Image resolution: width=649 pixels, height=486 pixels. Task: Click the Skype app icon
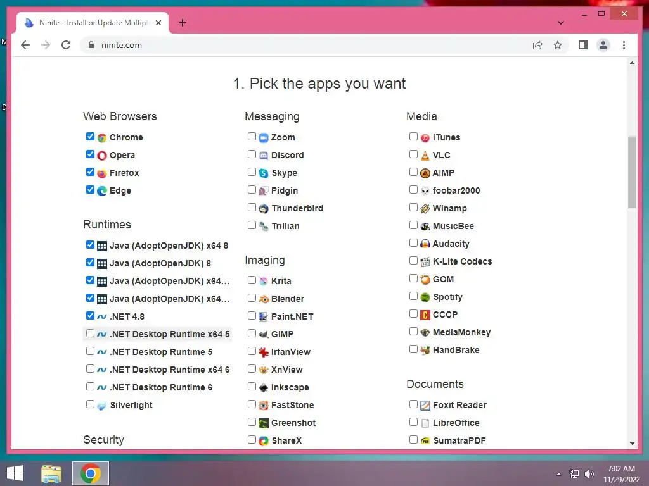pyautogui.click(x=264, y=173)
